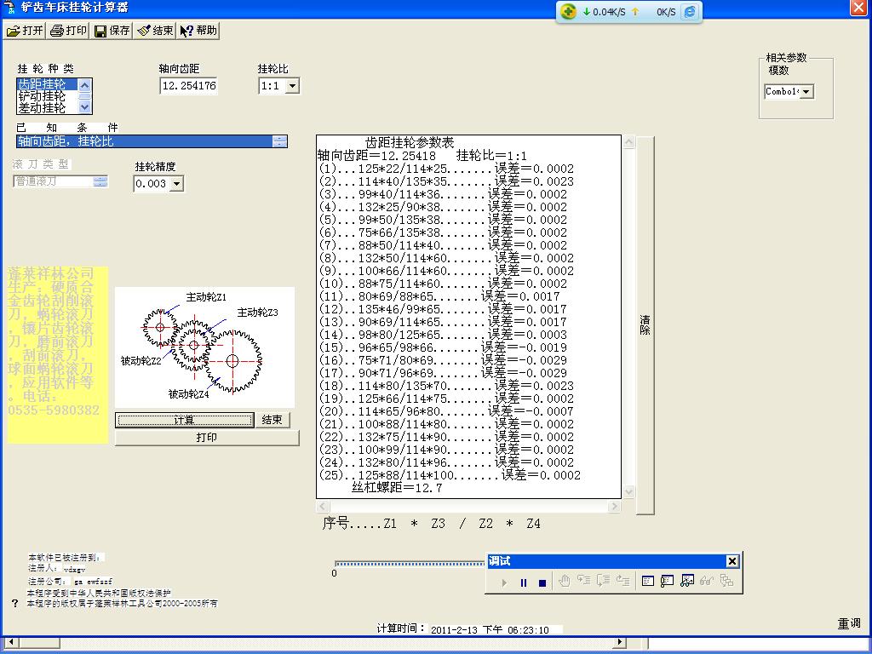Image resolution: width=872 pixels, height=654 pixels.
Task: Click the Step Out debug icon
Action: pyautogui.click(x=622, y=581)
